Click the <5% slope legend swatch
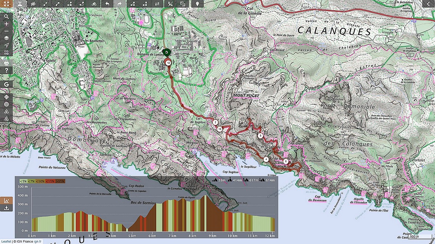 pyautogui.click(x=23, y=181)
